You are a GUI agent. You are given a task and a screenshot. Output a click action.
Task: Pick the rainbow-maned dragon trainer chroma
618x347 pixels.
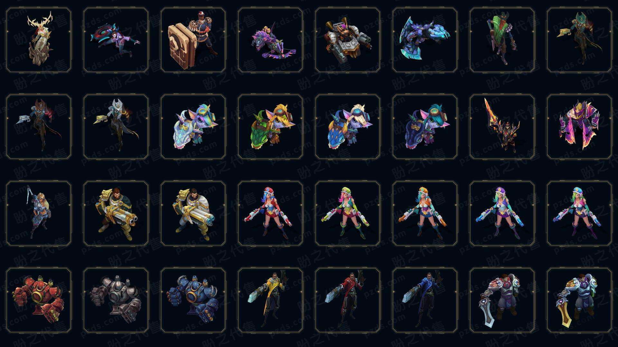pos(193,127)
